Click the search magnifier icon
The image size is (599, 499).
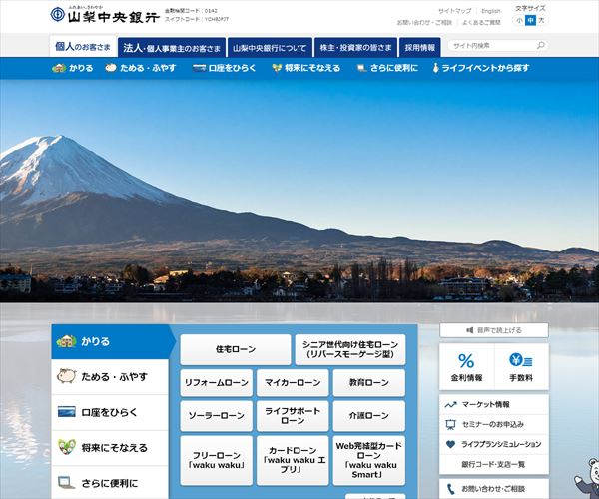point(540,46)
